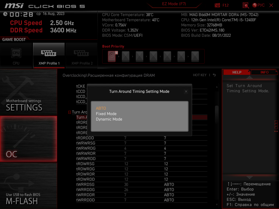Go back with the return arrow icon
The height and width of the screenshot is (209, 279).
(214, 75)
